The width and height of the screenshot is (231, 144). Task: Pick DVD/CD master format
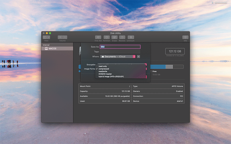point(105,74)
